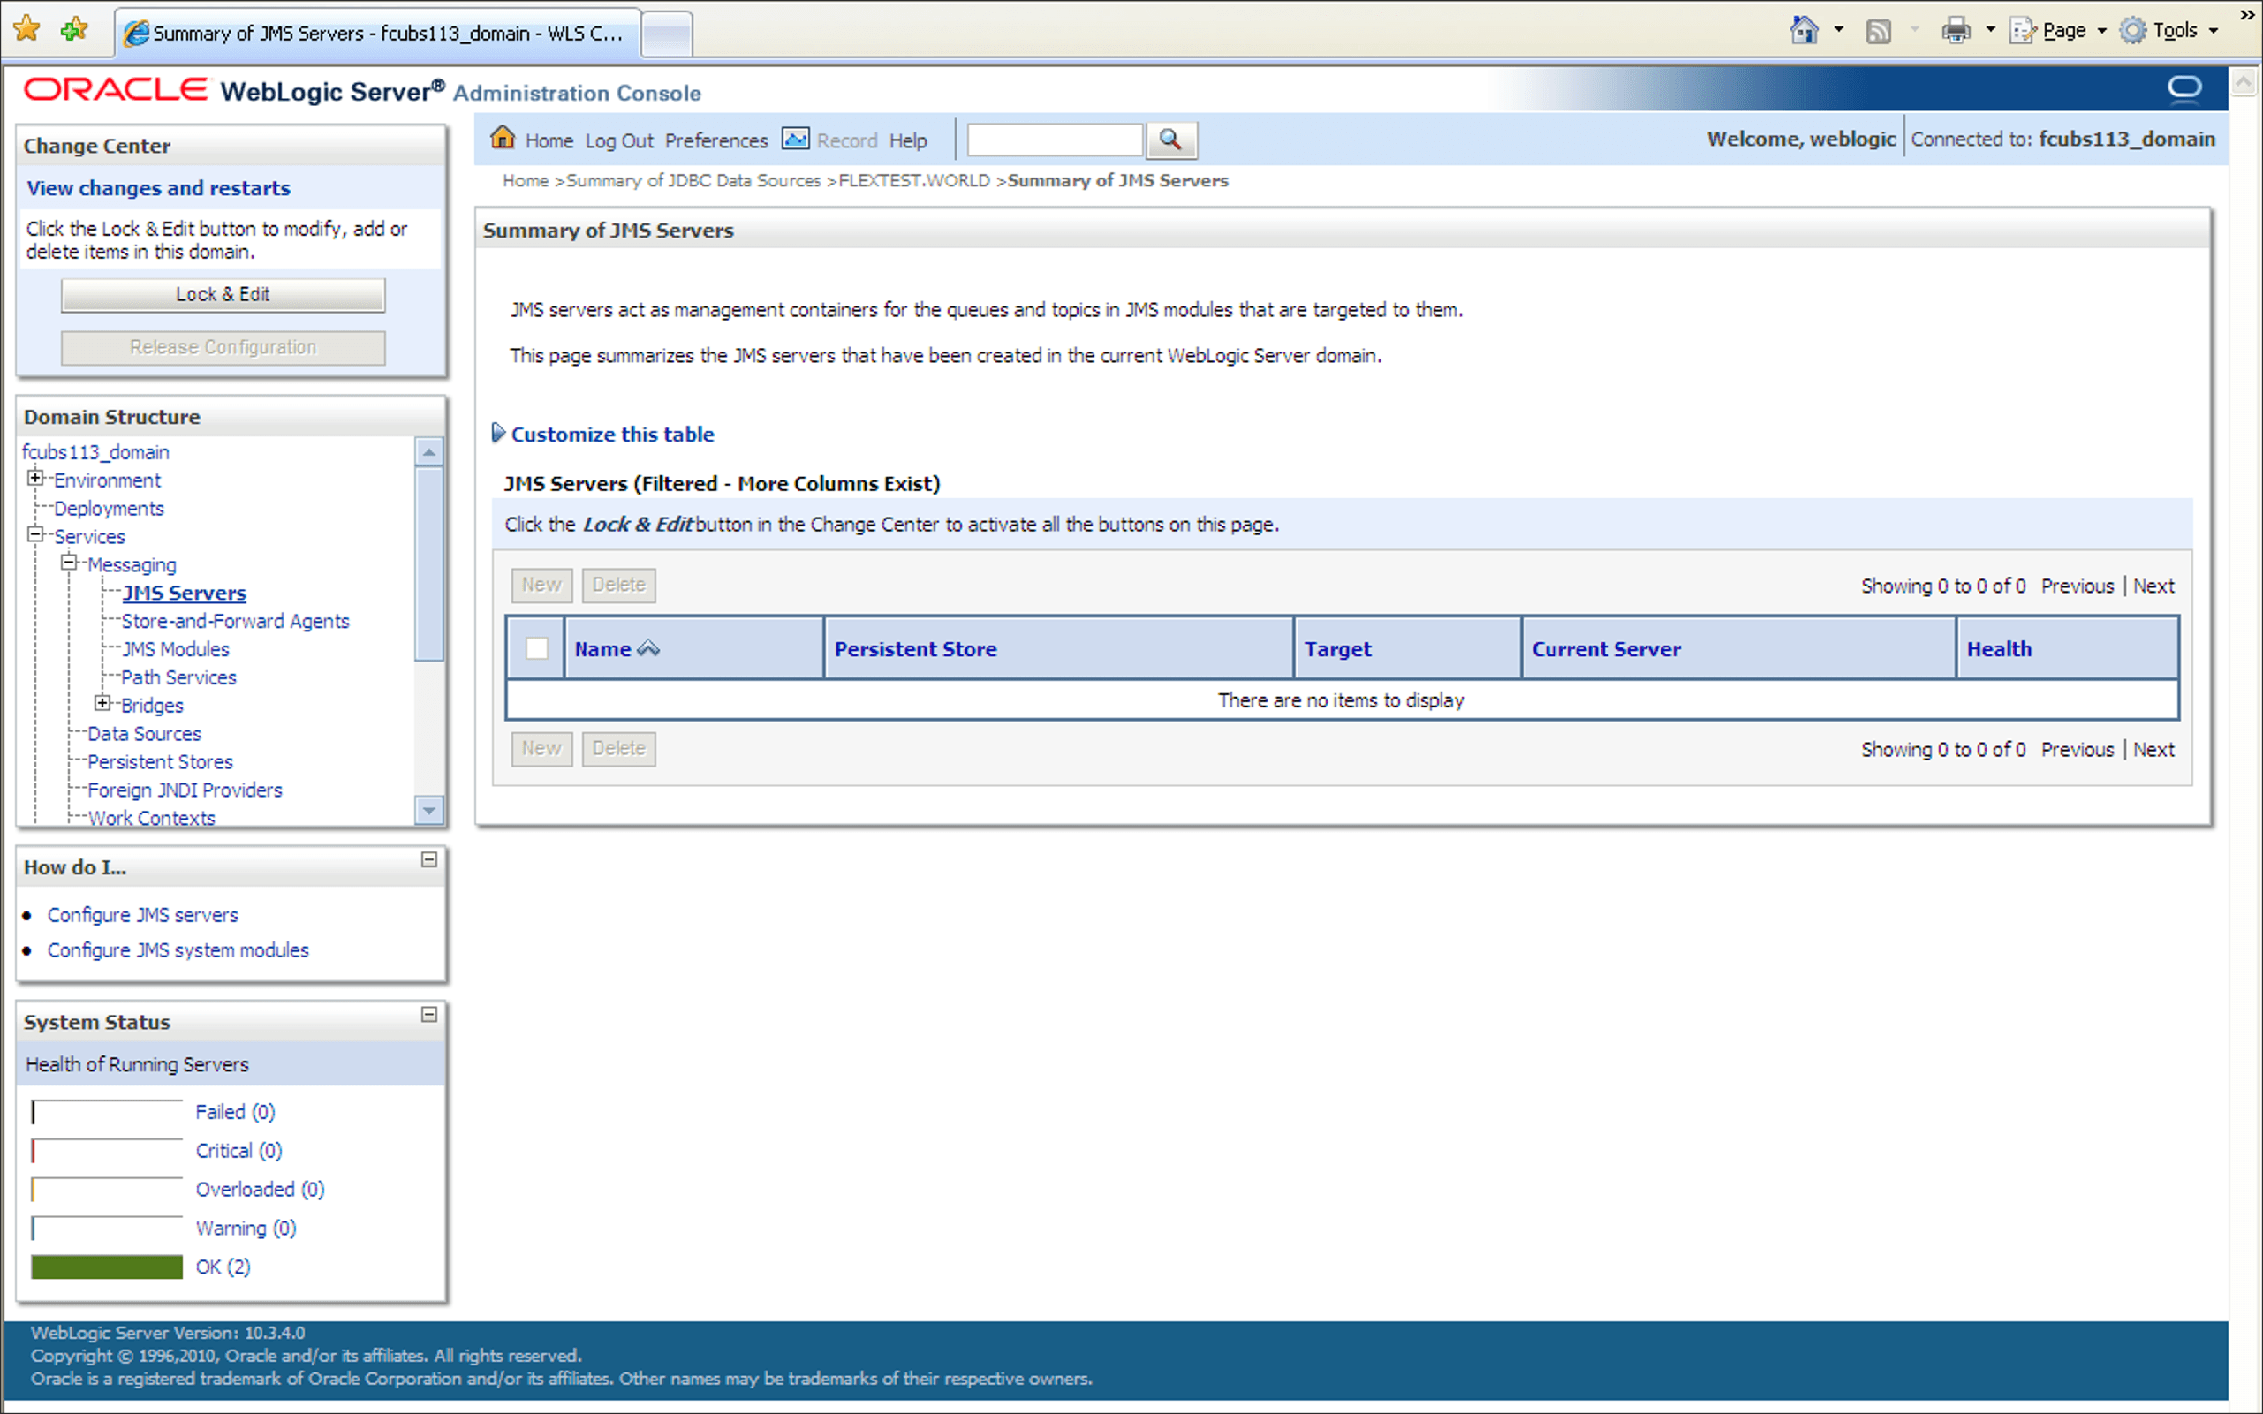Check the select-all checkbox in table header
The image size is (2263, 1414).
(x=537, y=648)
